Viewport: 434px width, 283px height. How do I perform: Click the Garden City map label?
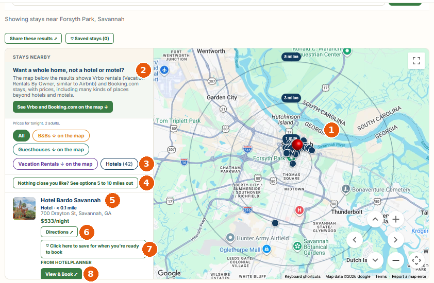(222, 97)
